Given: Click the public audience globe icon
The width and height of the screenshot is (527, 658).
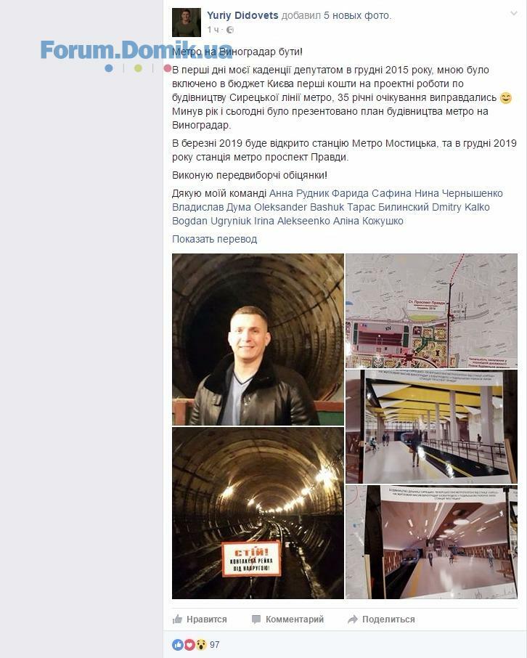Looking at the screenshot, I should [230, 30].
